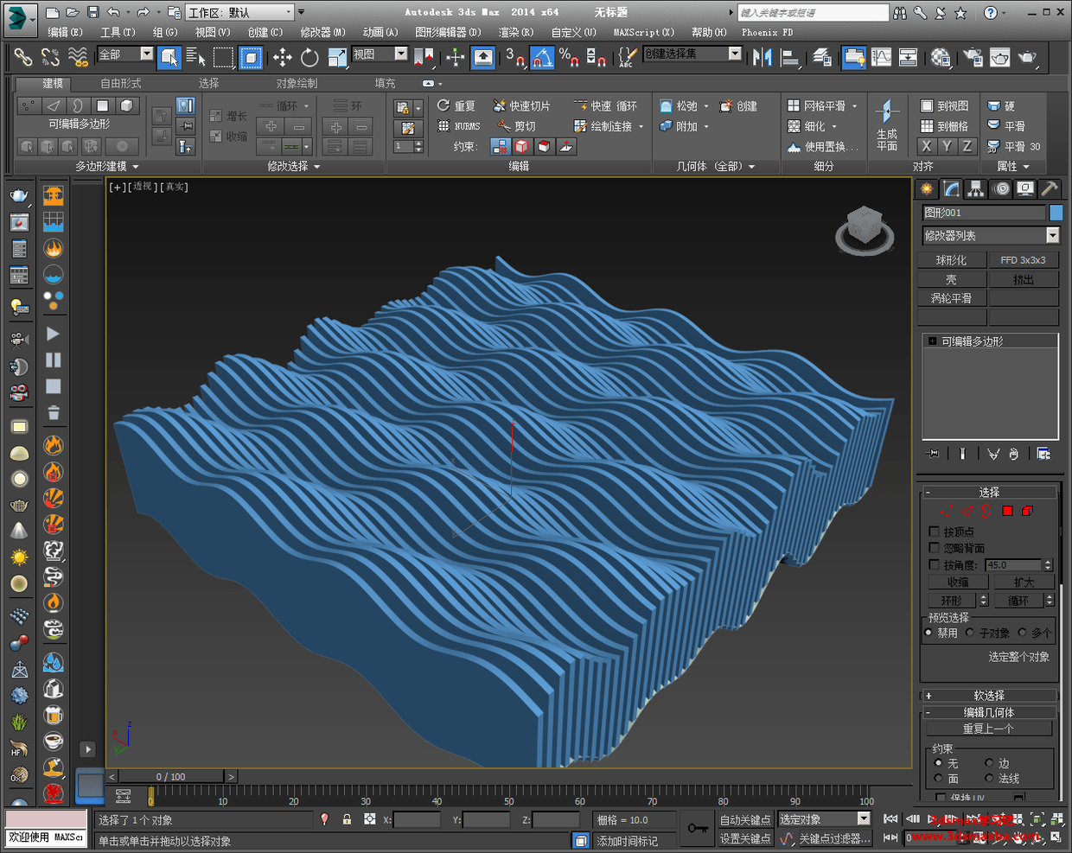Screen dimensions: 1072x853
Task: Open the 创建选择集 named selection dropdown
Action: click(x=692, y=54)
